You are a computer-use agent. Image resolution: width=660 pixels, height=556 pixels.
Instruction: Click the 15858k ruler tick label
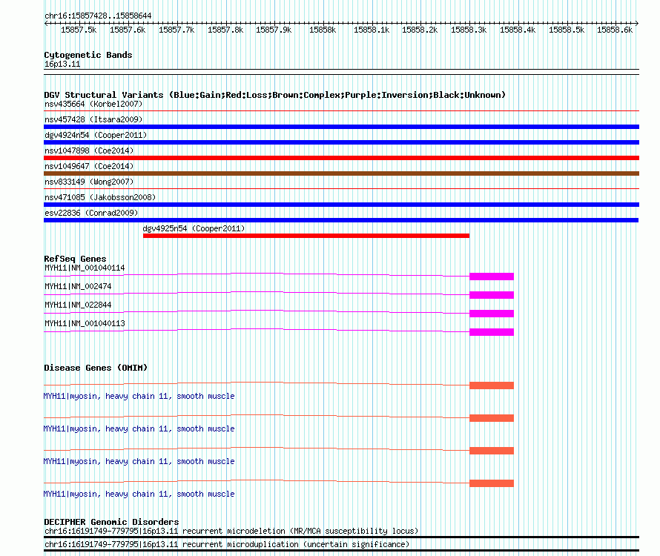[x=323, y=30]
